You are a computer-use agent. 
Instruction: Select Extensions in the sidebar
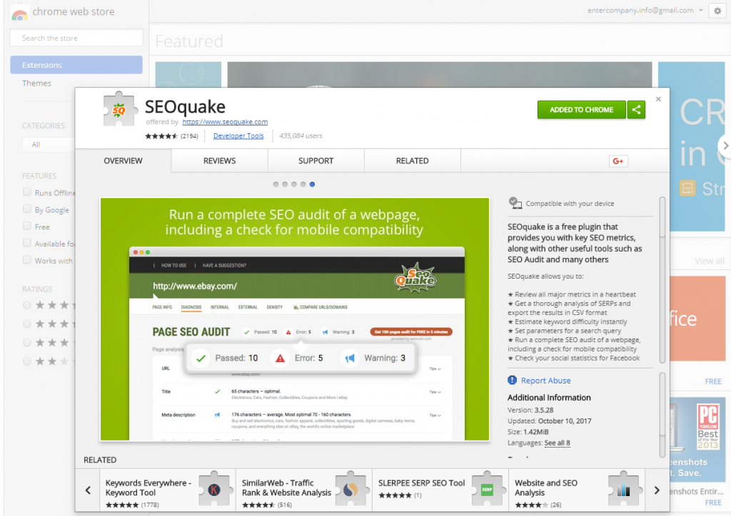point(76,65)
